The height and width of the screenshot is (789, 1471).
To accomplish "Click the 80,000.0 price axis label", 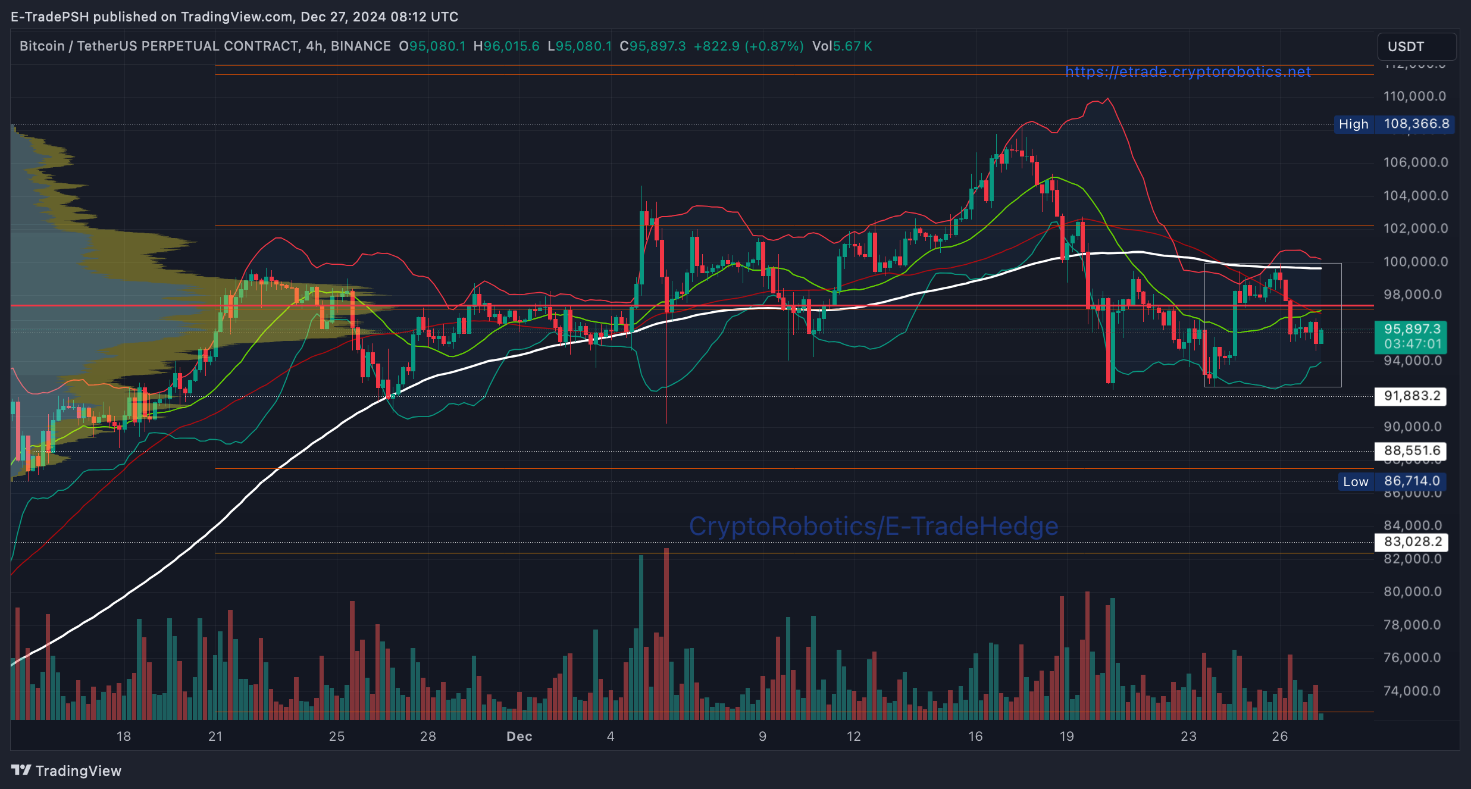I will click(x=1413, y=591).
